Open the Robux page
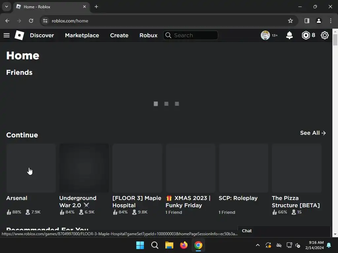The height and width of the screenshot is (253, 338). coord(148,35)
